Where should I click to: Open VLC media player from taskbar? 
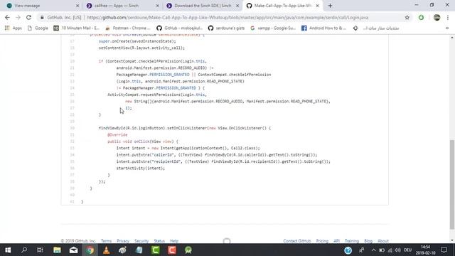(x=107, y=250)
